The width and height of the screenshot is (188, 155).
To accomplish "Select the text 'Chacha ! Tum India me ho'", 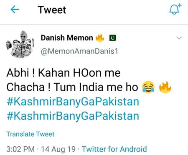I will click(72, 87).
